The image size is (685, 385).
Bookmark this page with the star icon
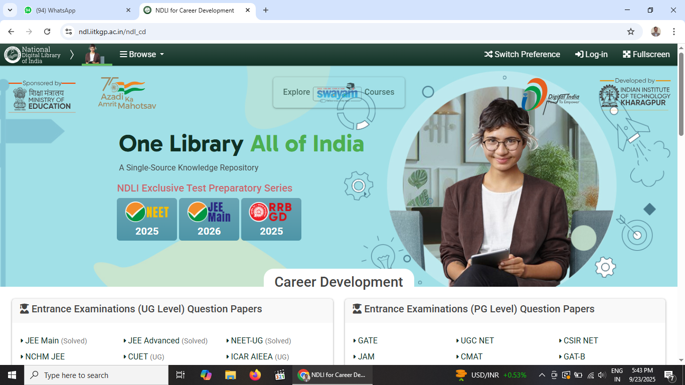coord(631,32)
